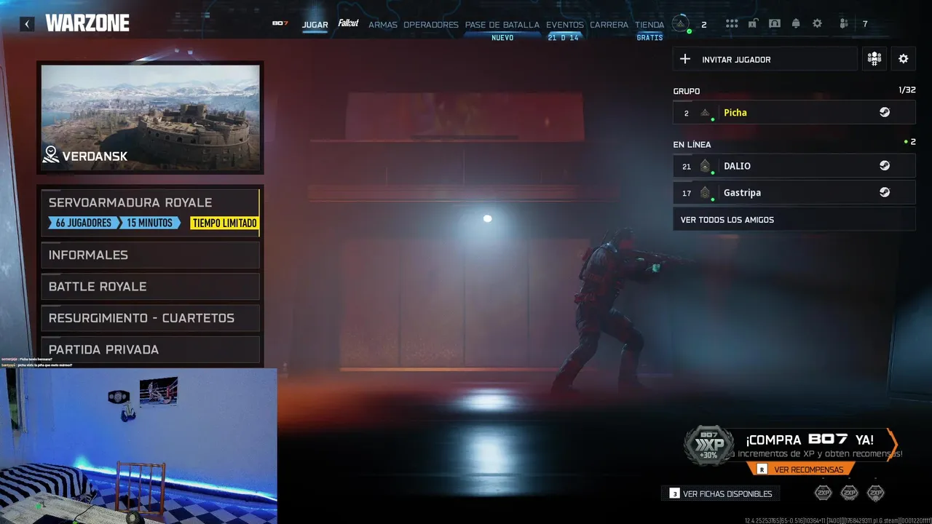Open the player card icon in the top bar
Image resolution: width=932 pixels, height=524 pixels.
point(775,24)
